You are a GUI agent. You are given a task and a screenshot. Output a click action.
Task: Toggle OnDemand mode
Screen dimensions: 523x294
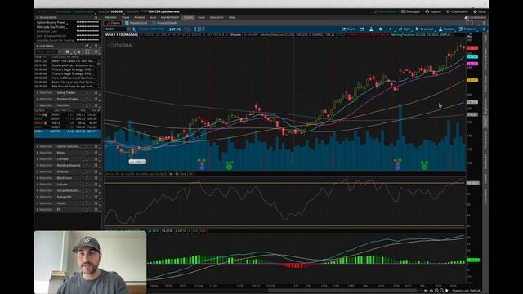476,17
